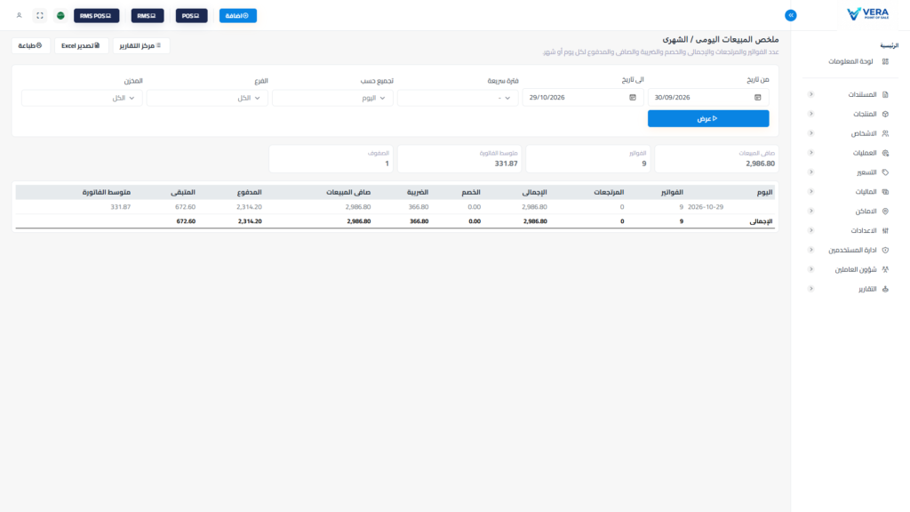Click the من تاريخ date input field
The image size is (910, 512).
(708, 98)
